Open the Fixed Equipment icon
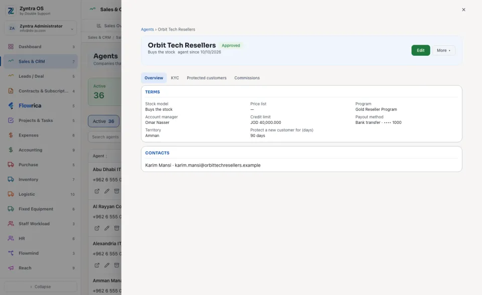Image resolution: width=482 pixels, height=295 pixels. point(11,209)
